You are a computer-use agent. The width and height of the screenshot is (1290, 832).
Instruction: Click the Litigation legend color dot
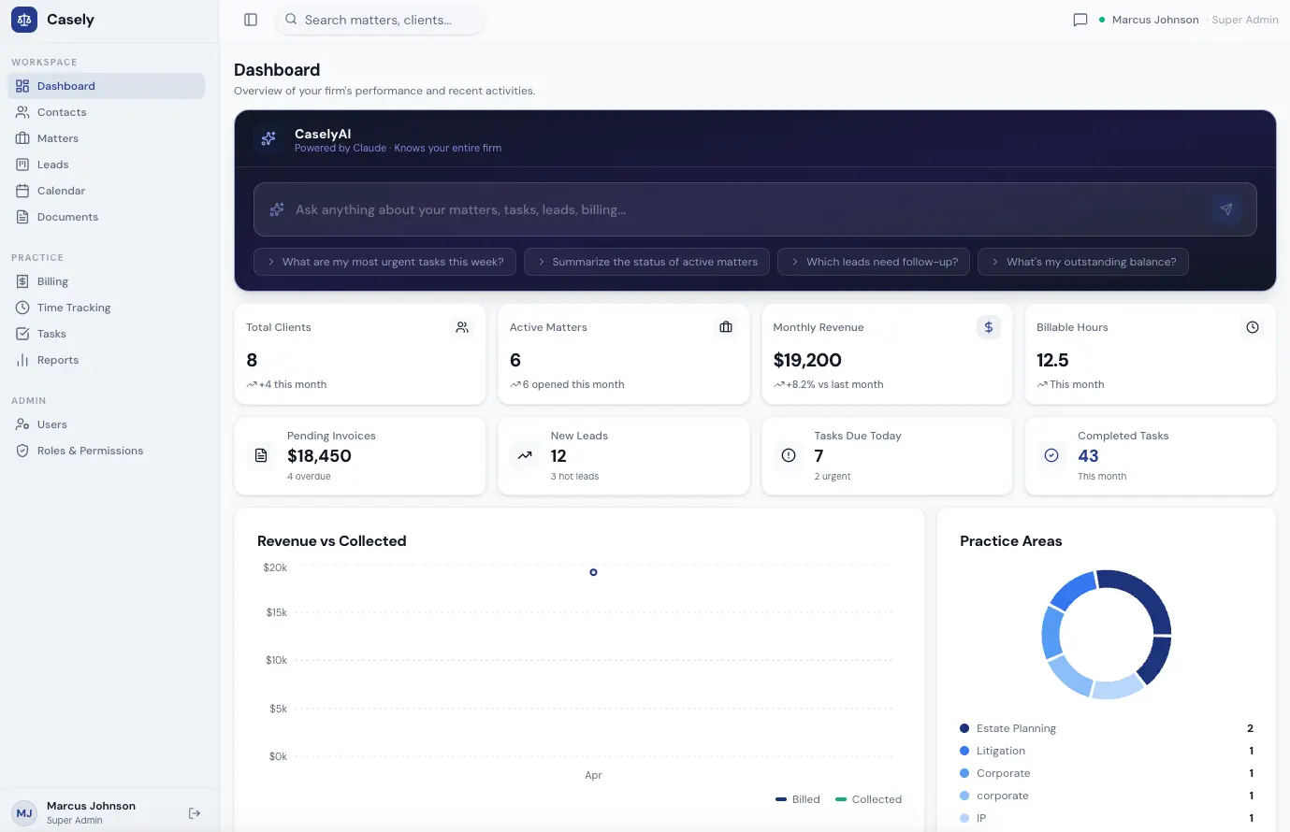coord(964,751)
